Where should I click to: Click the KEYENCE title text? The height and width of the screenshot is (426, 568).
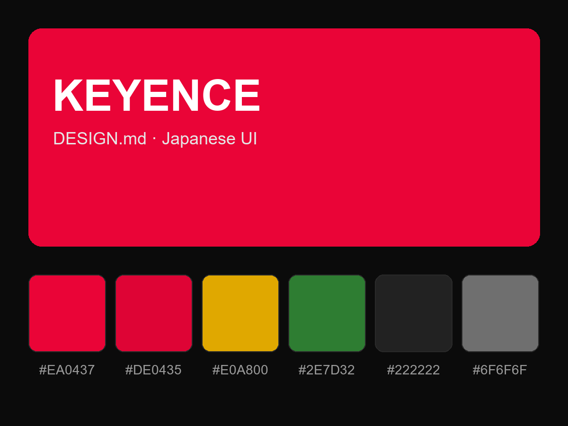point(157,96)
